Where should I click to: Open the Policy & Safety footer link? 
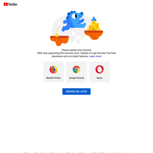[x=100, y=152]
